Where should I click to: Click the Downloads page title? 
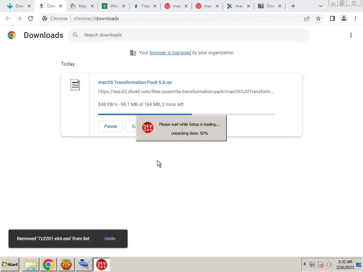(44, 35)
